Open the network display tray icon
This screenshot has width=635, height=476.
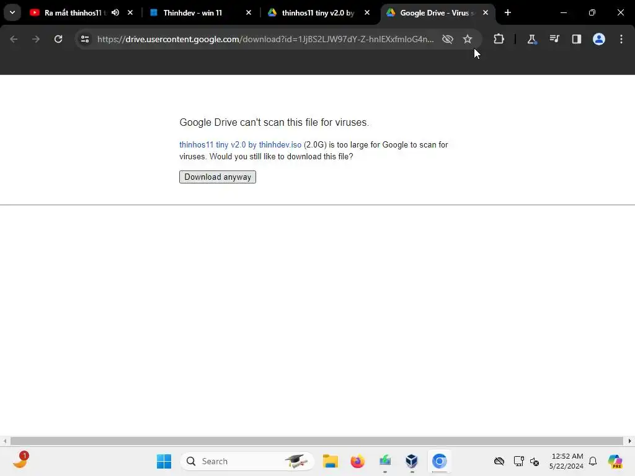point(518,461)
